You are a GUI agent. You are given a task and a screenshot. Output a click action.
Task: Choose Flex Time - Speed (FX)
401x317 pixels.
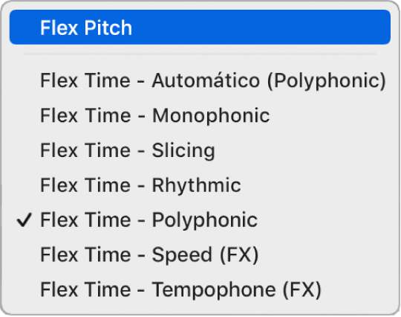[x=200, y=255]
